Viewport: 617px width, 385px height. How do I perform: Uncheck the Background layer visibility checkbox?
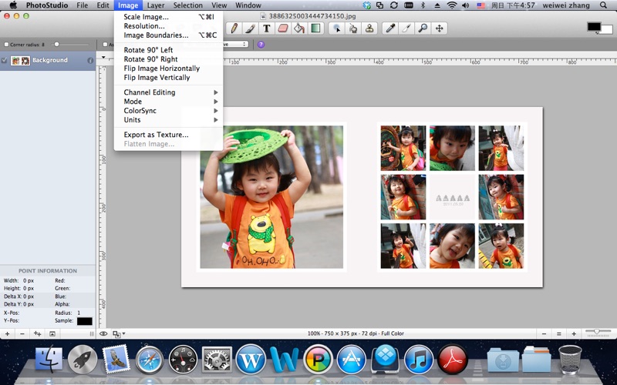tap(5, 61)
